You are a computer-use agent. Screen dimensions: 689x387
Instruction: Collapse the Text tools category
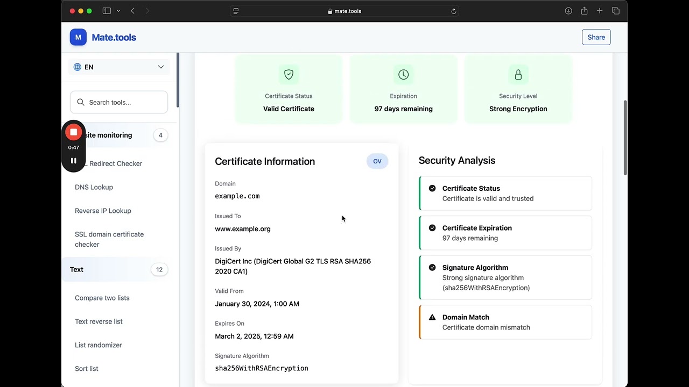click(119, 269)
